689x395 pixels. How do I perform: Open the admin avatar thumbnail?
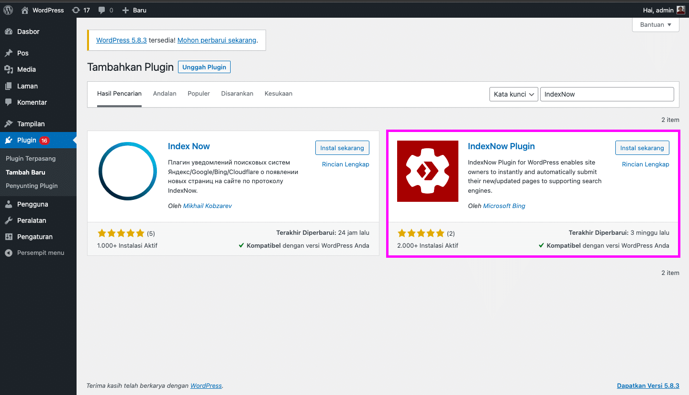click(x=680, y=10)
